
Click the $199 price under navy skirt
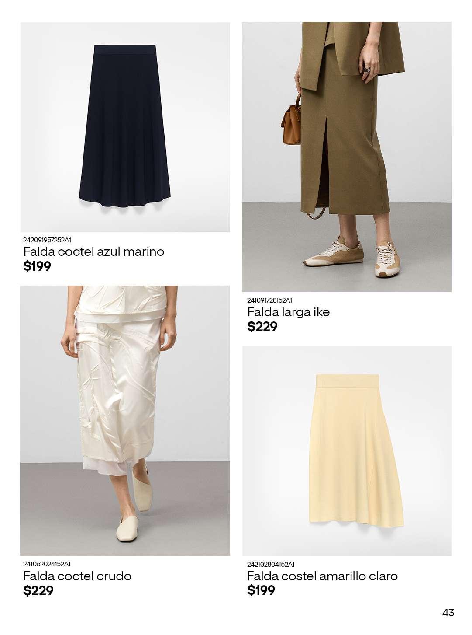coord(37,266)
